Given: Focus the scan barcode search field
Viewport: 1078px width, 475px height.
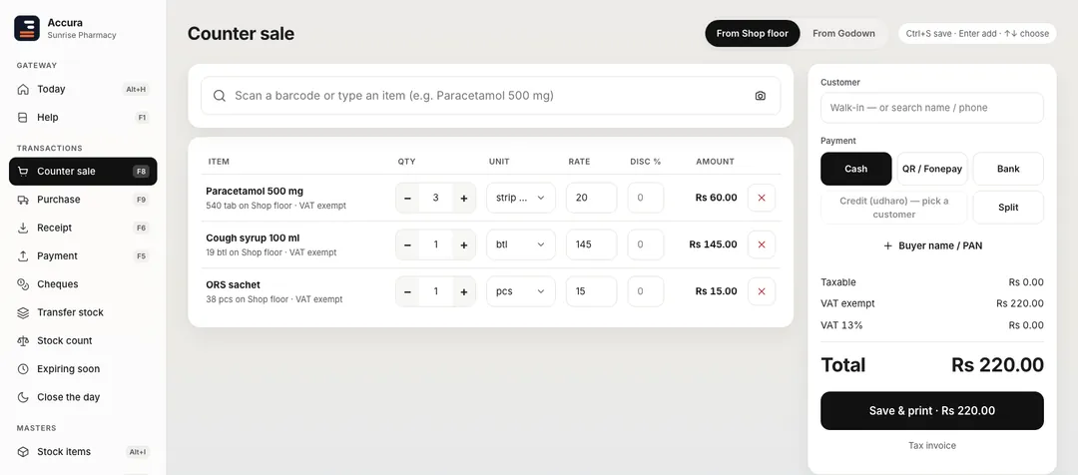Looking at the screenshot, I should tap(490, 96).
